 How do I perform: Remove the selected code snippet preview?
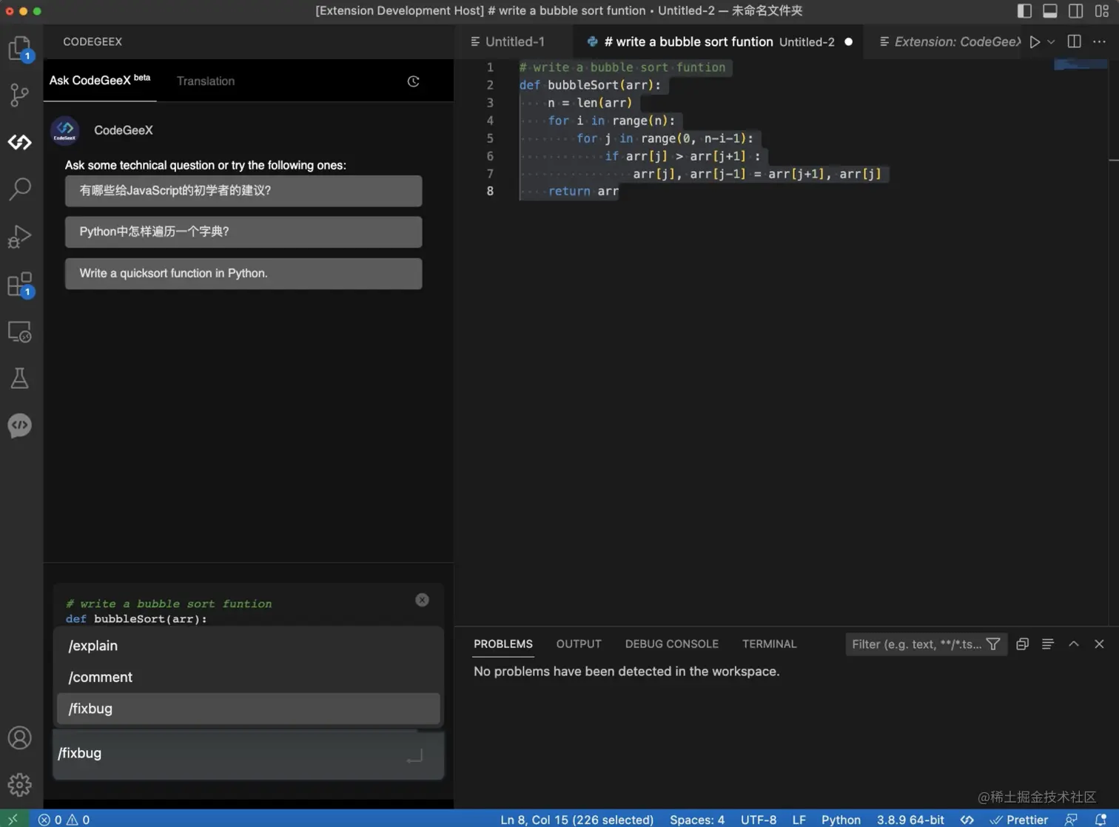tap(422, 600)
